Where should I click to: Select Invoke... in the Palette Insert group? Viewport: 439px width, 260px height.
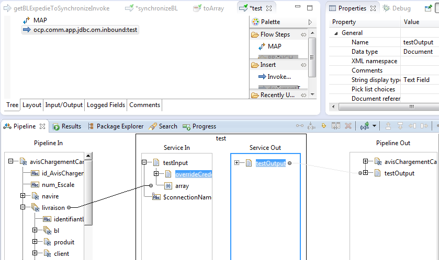[275, 77]
